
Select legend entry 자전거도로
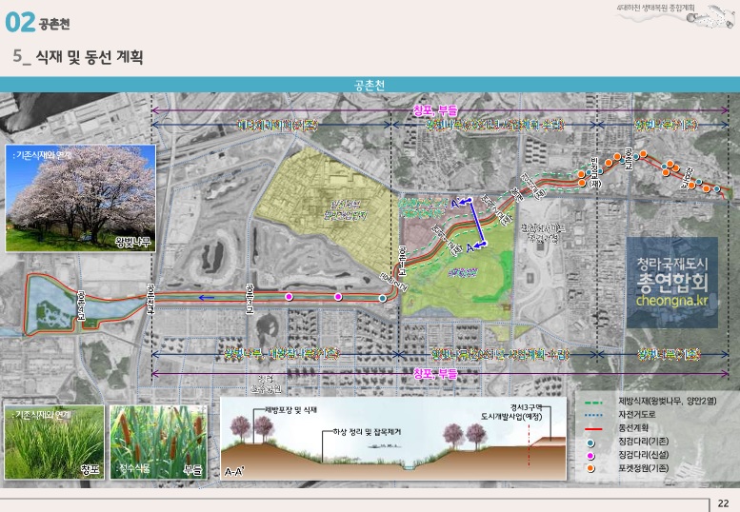636,414
